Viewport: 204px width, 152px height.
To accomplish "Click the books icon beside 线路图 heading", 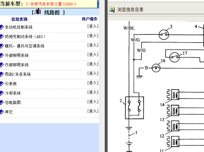I will pyautogui.click(x=38, y=11).
